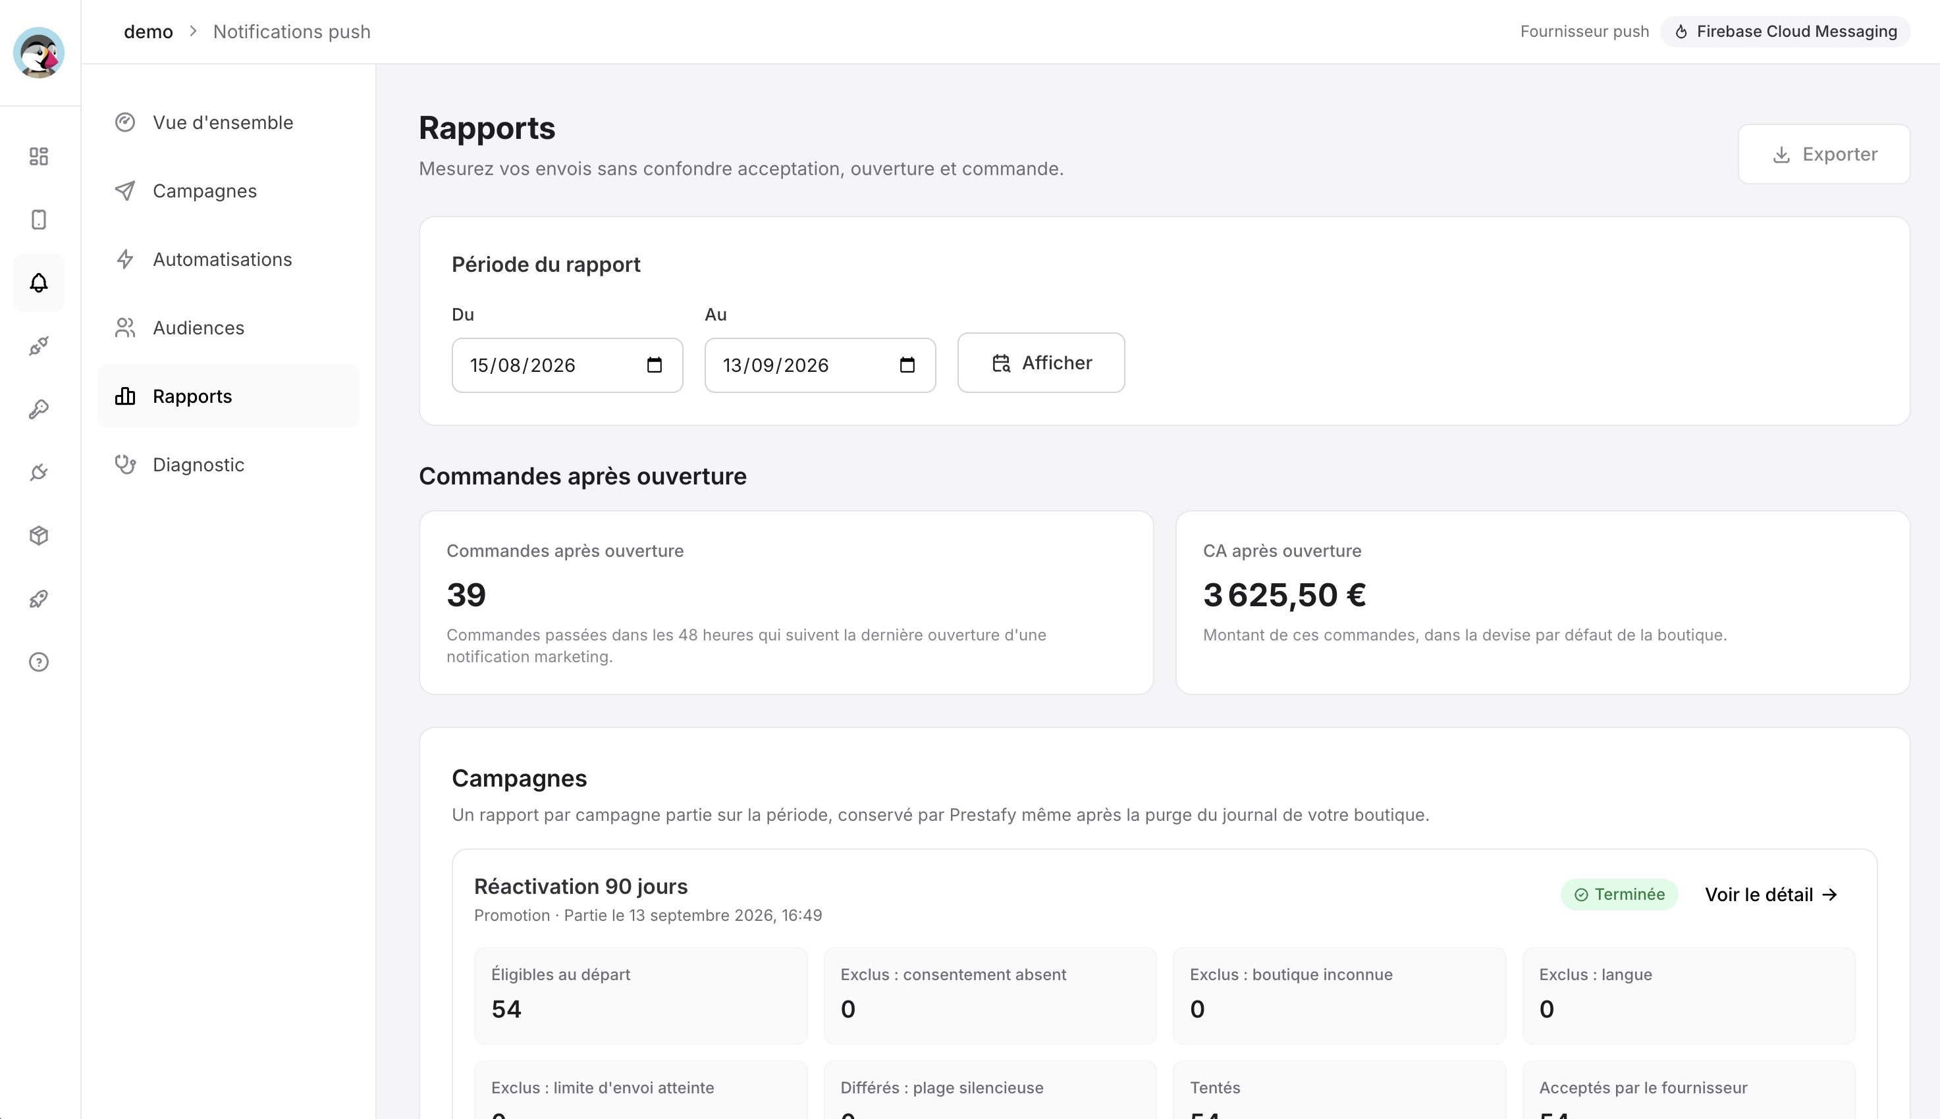Open the Automatisations menu entry
This screenshot has height=1119, width=1940.
(x=229, y=259)
